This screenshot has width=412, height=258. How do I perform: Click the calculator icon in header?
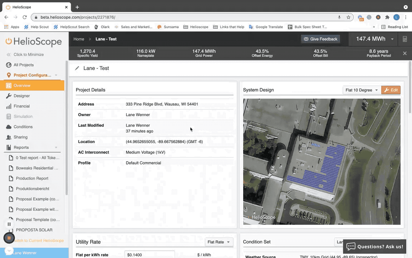tap(404, 39)
